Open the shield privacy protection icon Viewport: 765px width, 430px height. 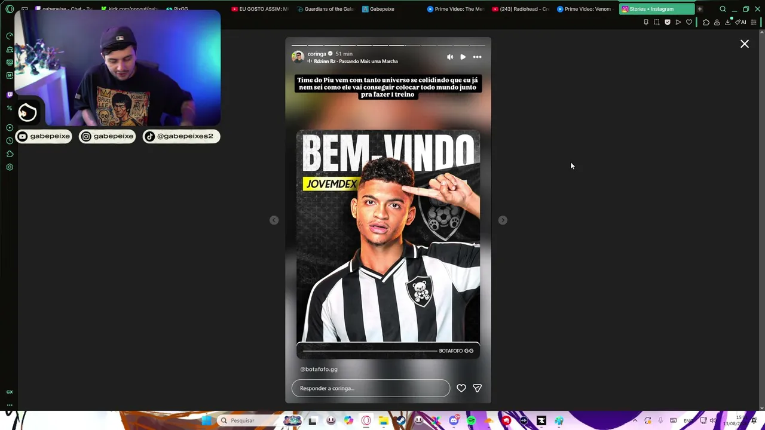coord(668,22)
